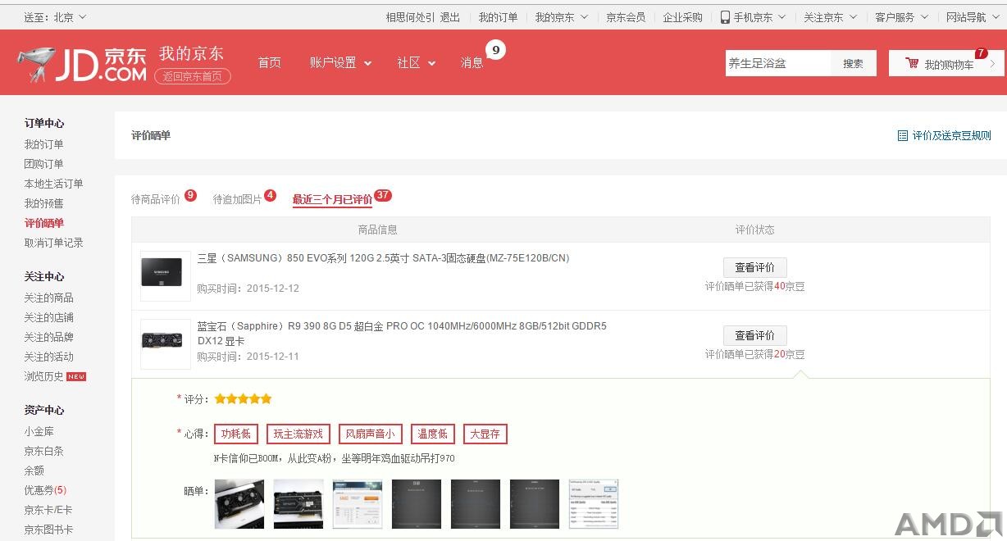Open 企业采购 link

click(683, 16)
